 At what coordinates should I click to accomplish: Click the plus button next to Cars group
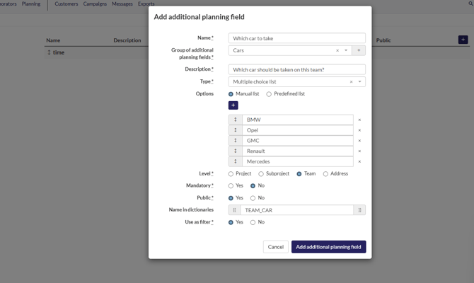pos(359,50)
